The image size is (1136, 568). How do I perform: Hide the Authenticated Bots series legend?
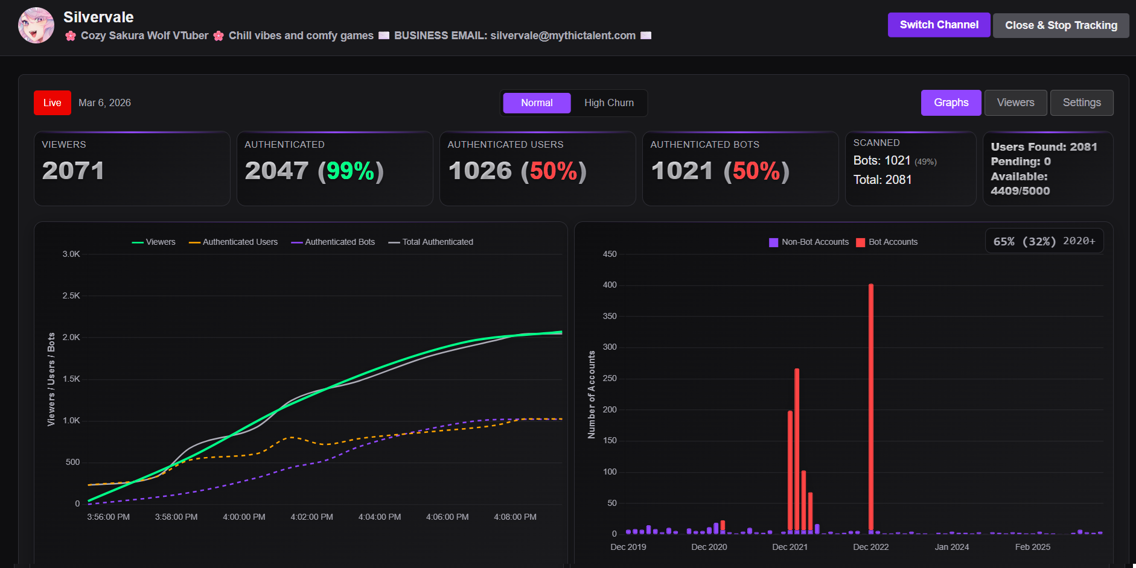coord(333,242)
